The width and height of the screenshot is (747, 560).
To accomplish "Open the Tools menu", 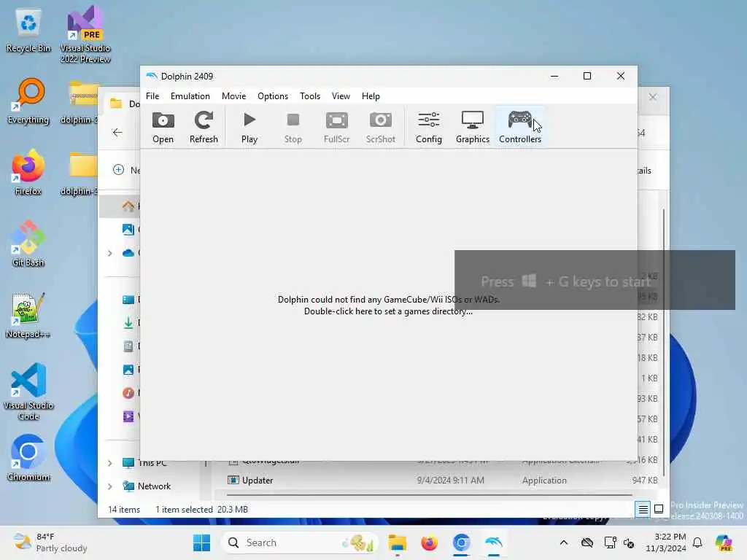I will 310,96.
